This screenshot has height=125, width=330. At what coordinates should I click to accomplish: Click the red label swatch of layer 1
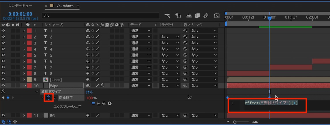tap(29, 31)
